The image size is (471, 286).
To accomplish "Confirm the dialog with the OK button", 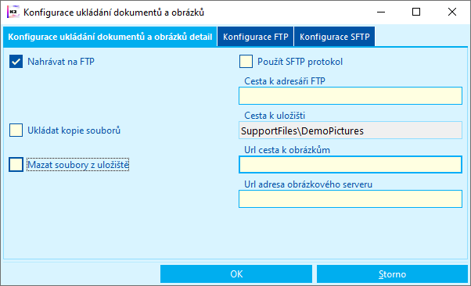I will (236, 273).
